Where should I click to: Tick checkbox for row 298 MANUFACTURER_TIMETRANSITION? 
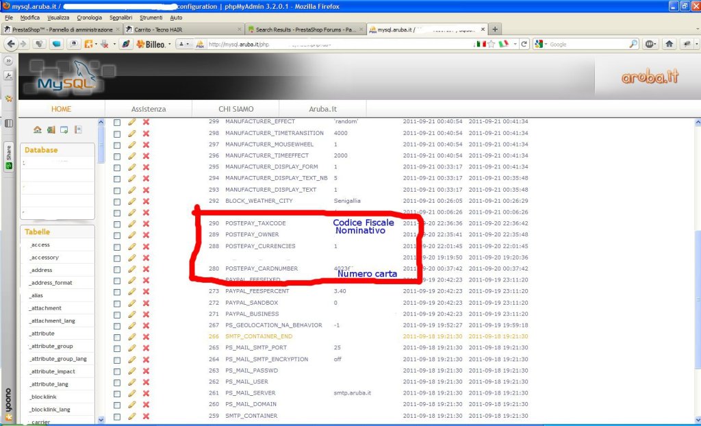pos(117,134)
